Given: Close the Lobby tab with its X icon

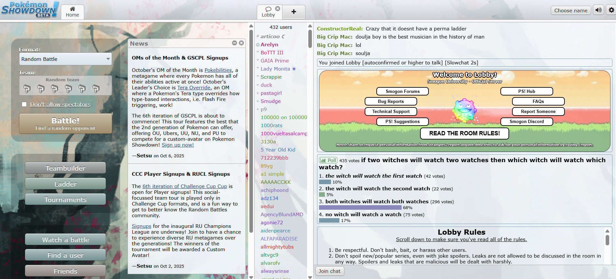Looking at the screenshot, I should pyautogui.click(x=278, y=8).
